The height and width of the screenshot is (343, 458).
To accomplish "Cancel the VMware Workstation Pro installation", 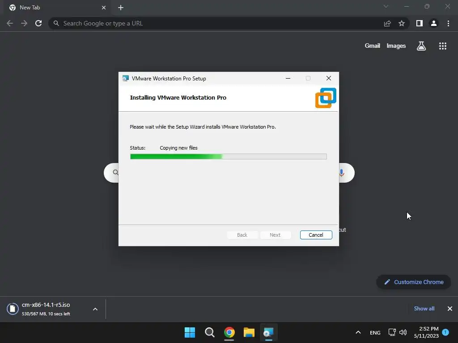I will [316, 235].
